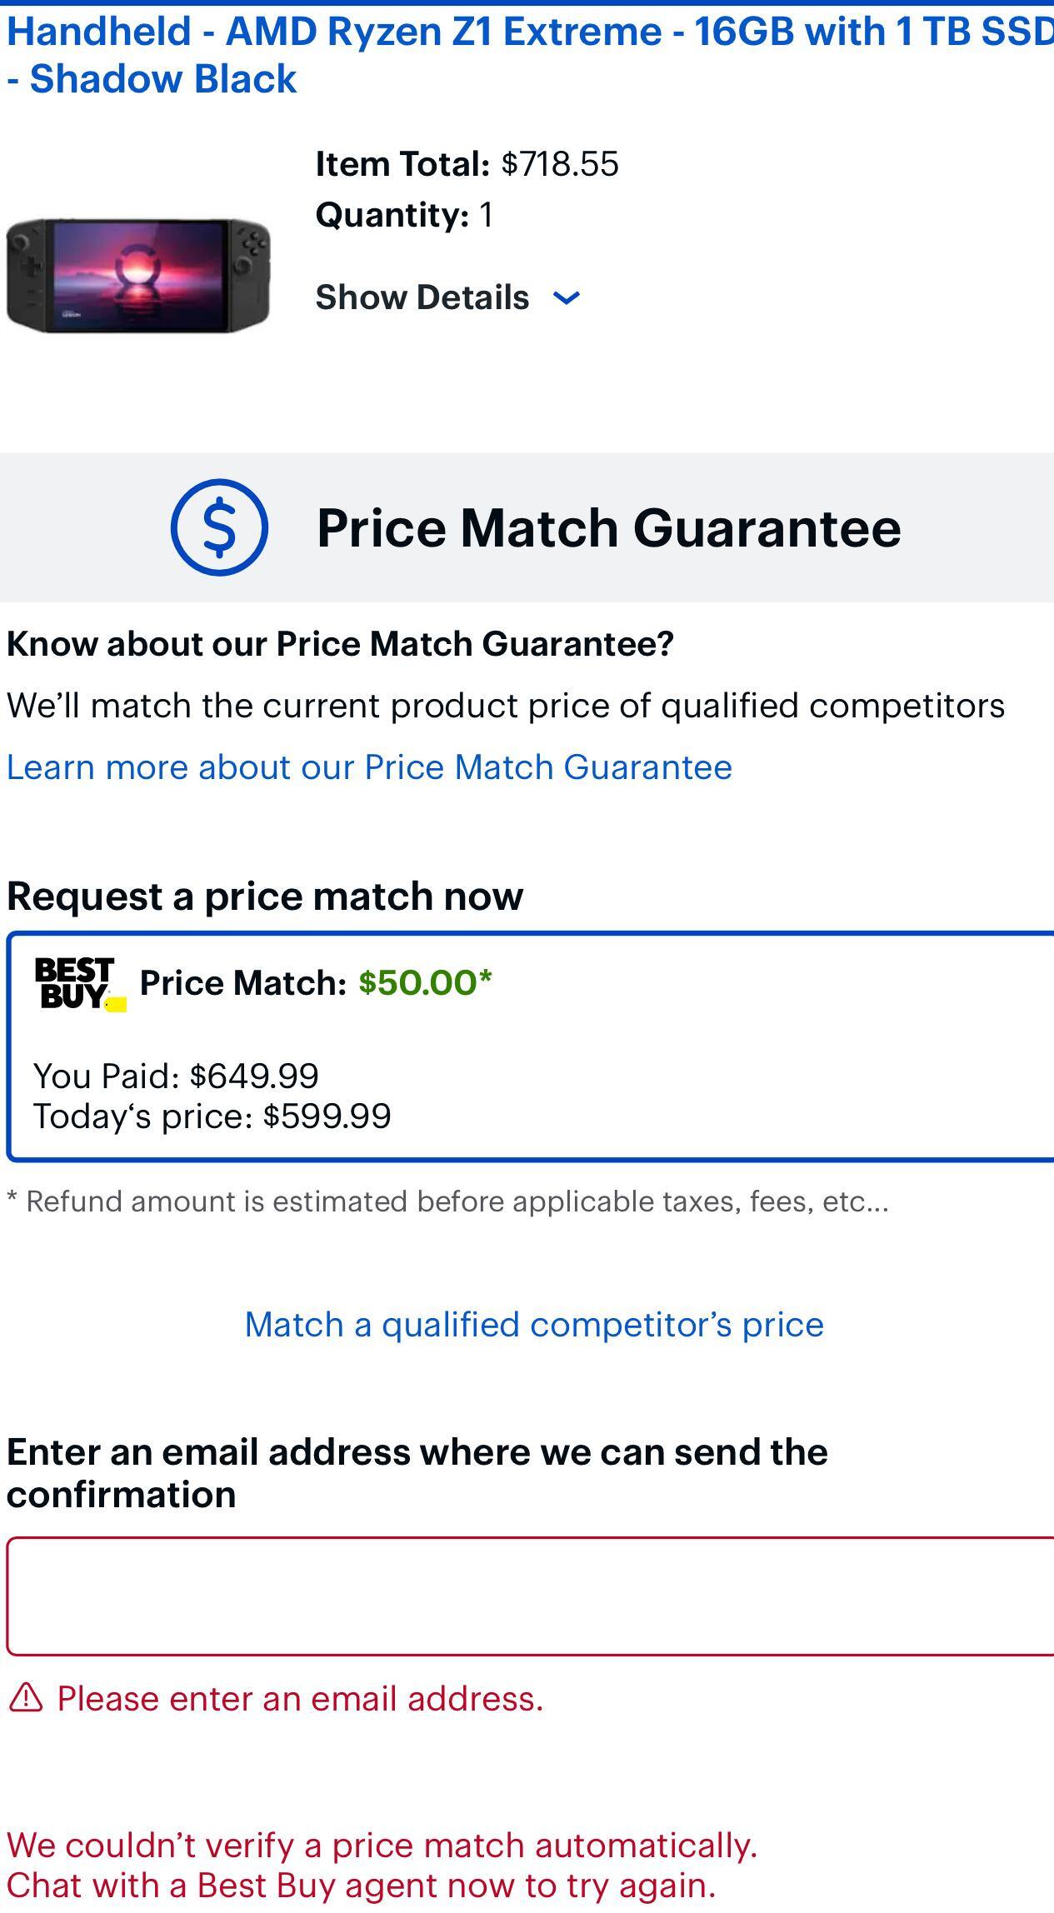Click the dollar sign circle icon

[219, 527]
